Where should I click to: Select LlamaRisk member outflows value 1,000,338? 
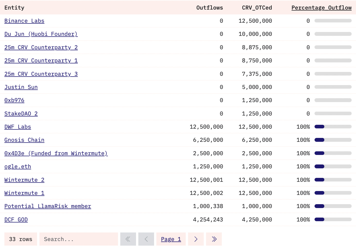(208, 206)
